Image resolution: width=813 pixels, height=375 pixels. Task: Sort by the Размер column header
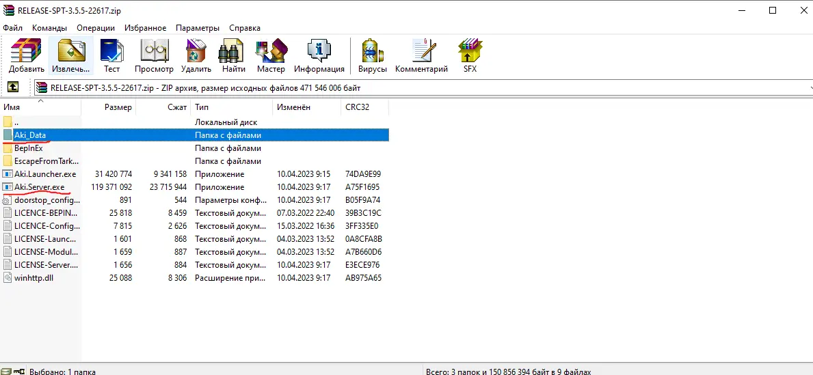[109, 107]
